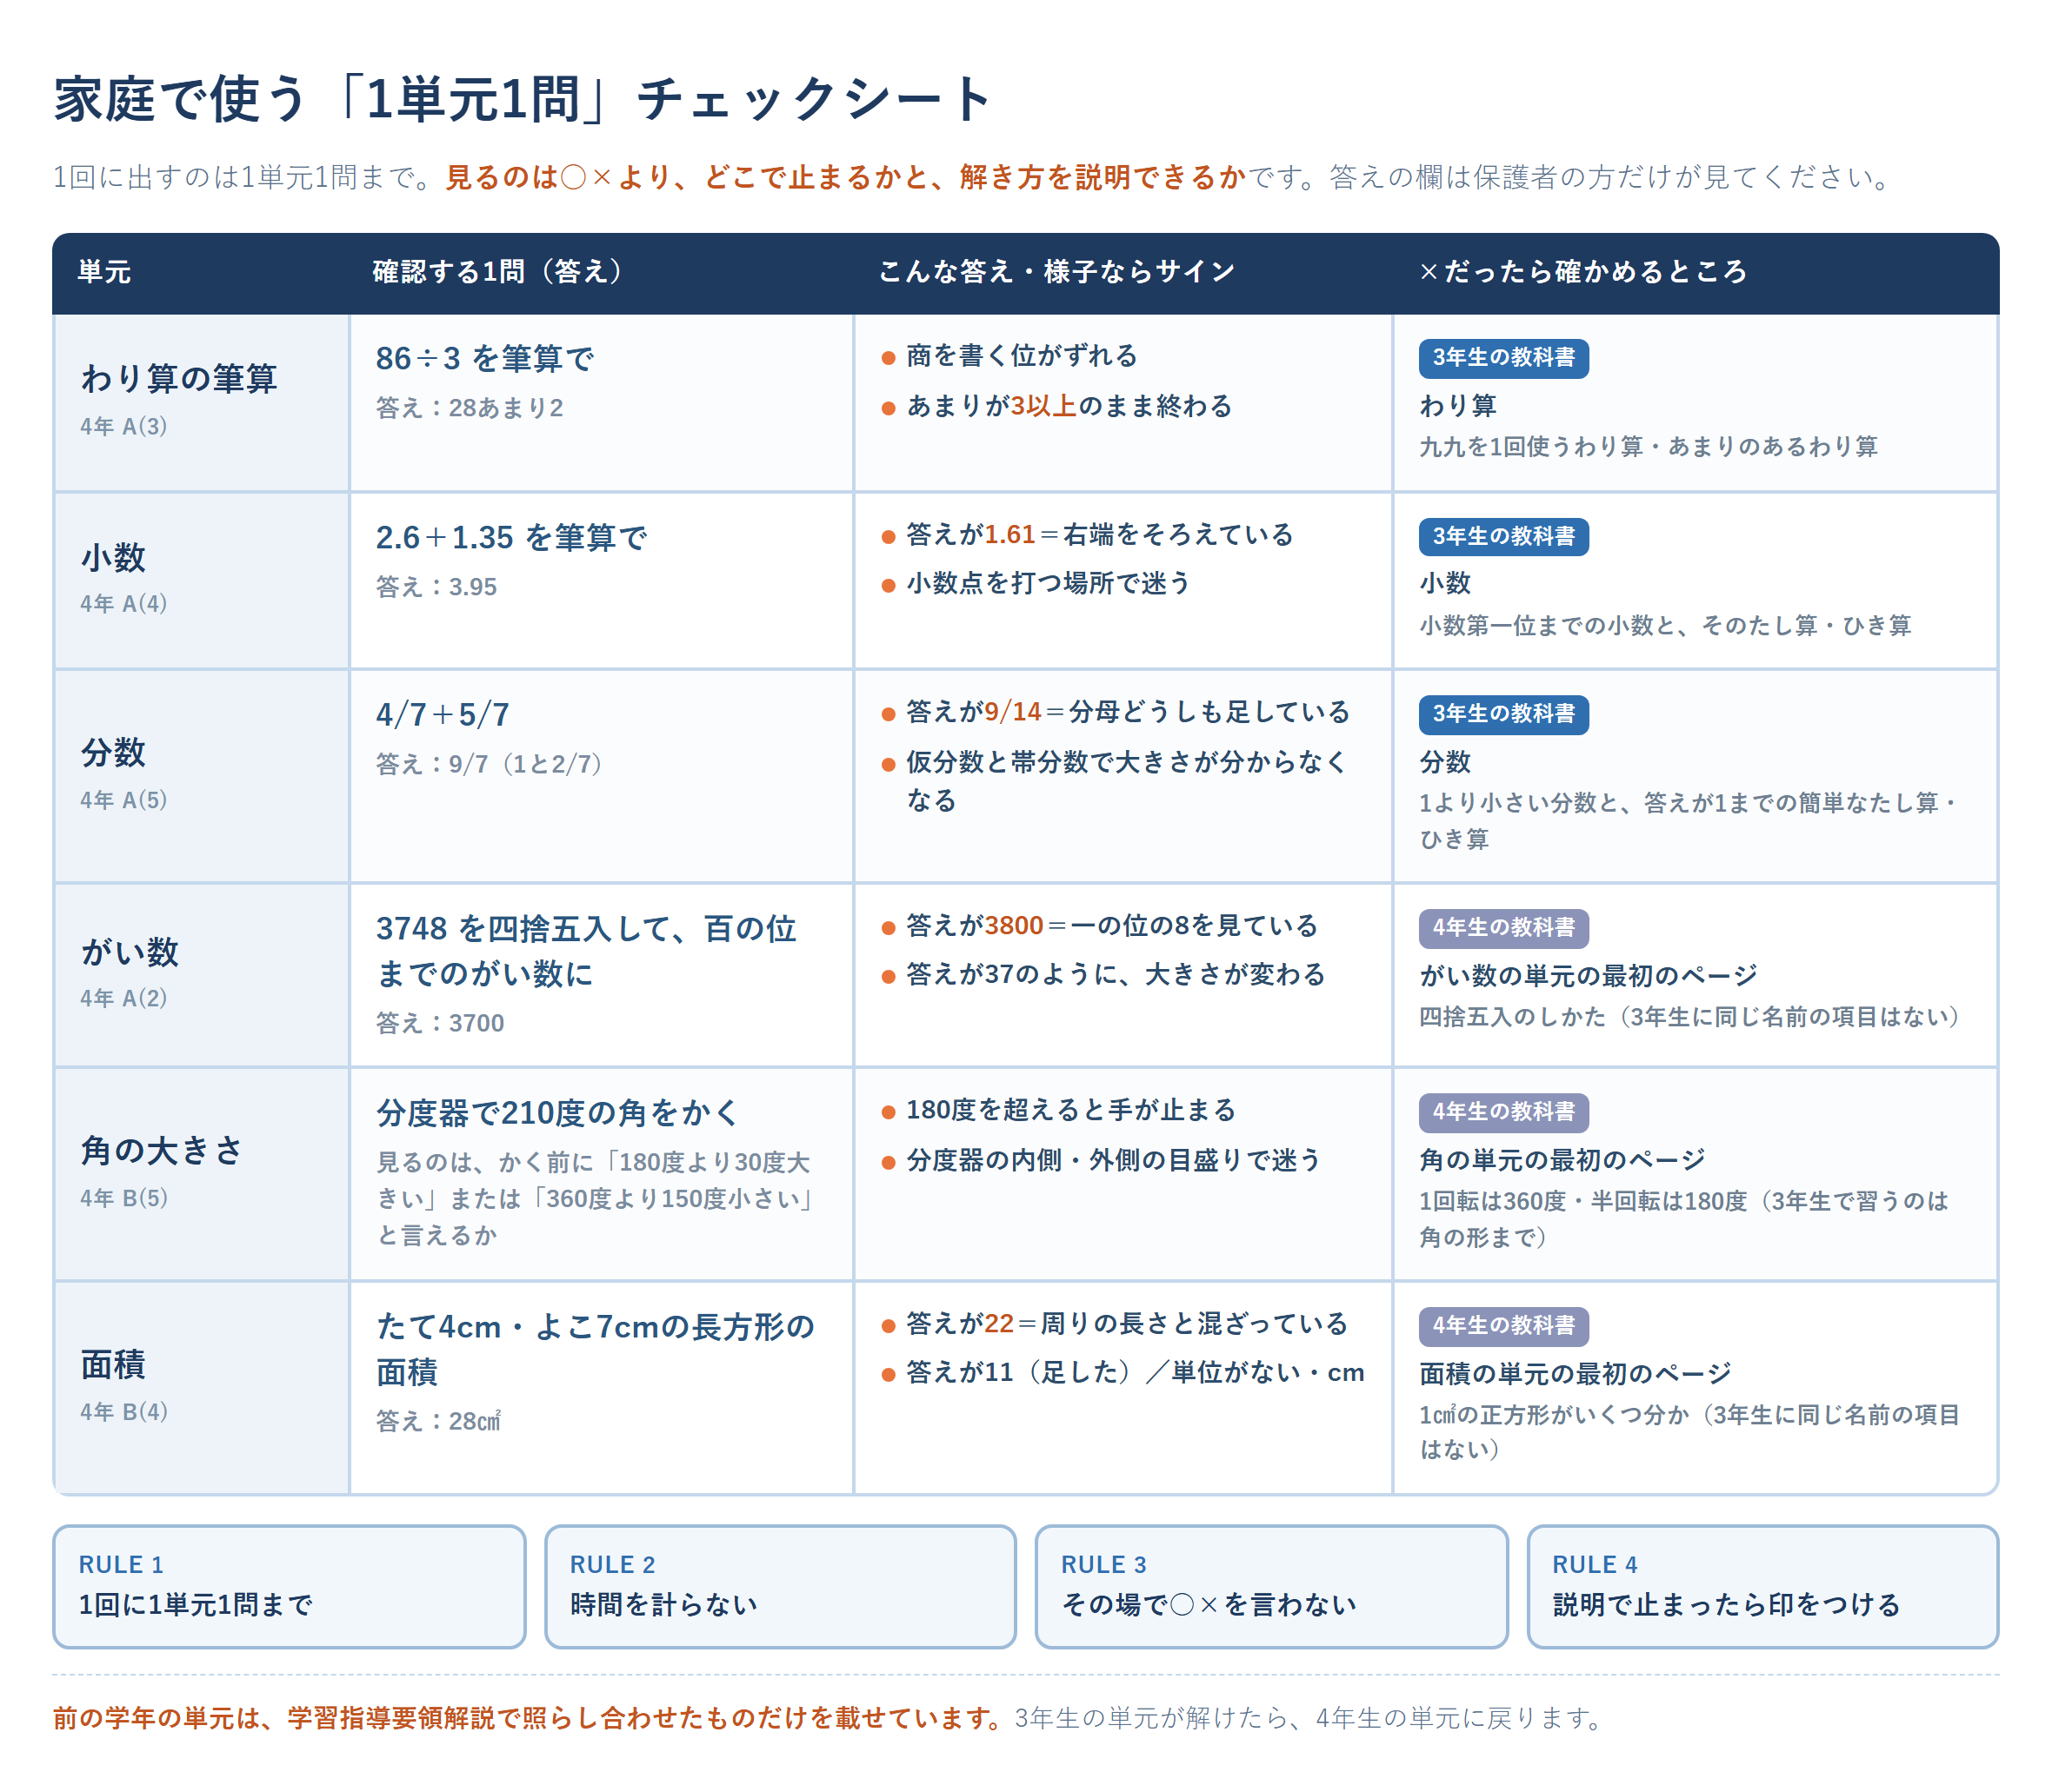Select the 面積 unit cell
The image size is (2052, 1792).
(x=201, y=1388)
